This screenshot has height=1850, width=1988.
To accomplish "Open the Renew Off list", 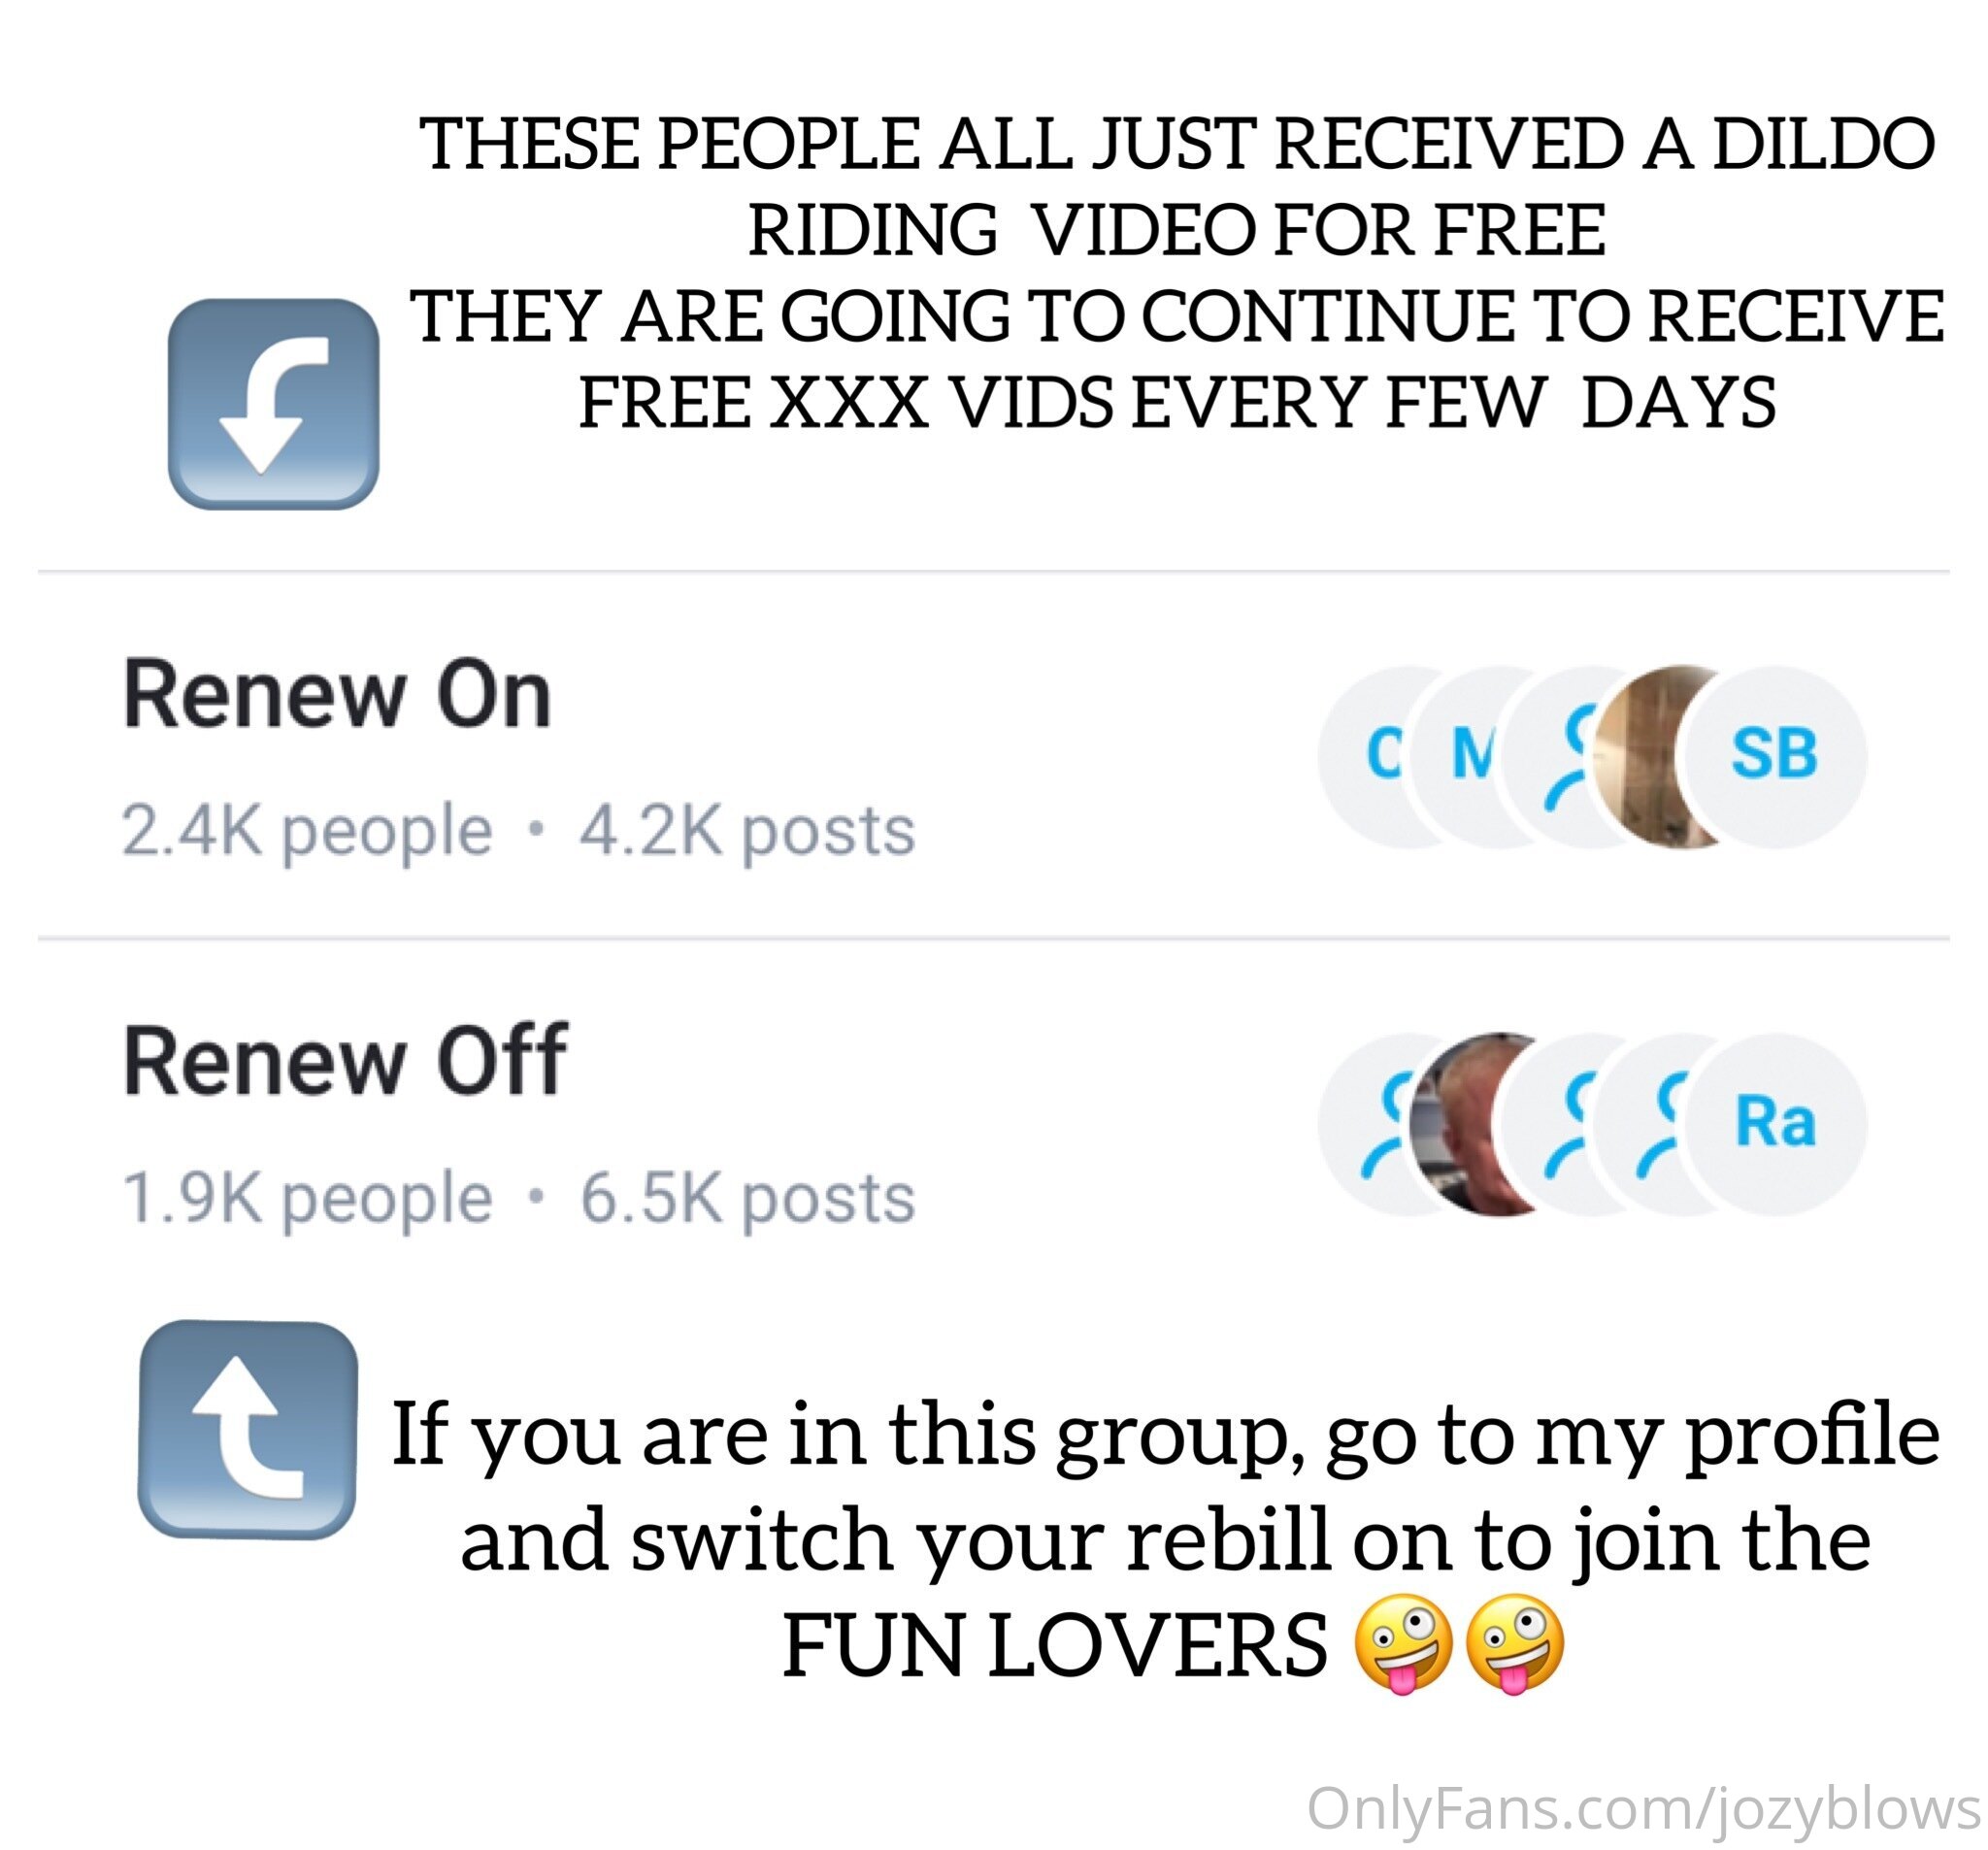I will (x=993, y=1124).
